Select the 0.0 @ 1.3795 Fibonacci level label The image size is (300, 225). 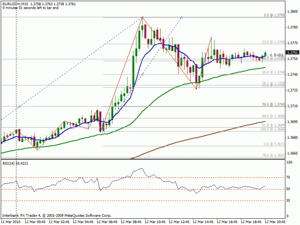pyautogui.click(x=274, y=15)
